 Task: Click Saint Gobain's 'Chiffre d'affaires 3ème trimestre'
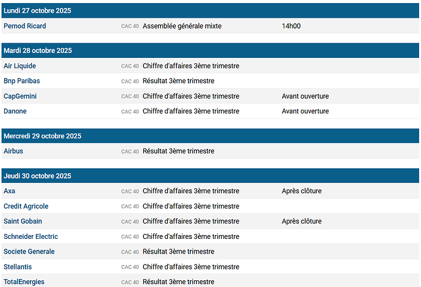pyautogui.click(x=191, y=221)
